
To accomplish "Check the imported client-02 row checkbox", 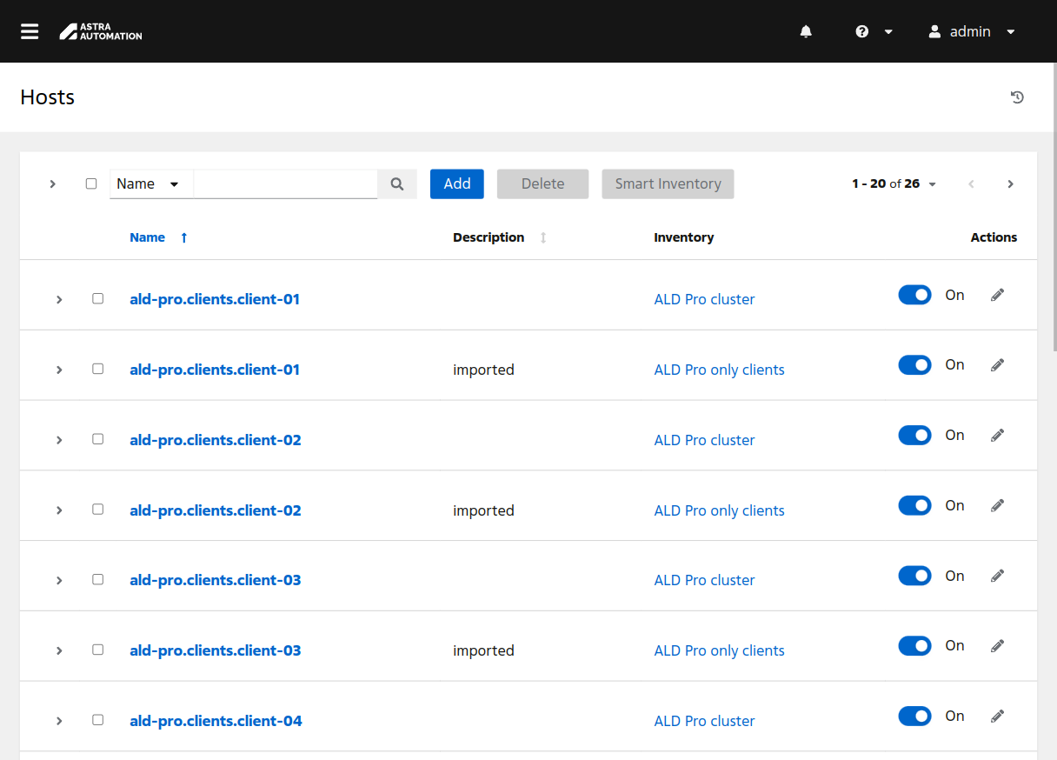I will pyautogui.click(x=97, y=509).
